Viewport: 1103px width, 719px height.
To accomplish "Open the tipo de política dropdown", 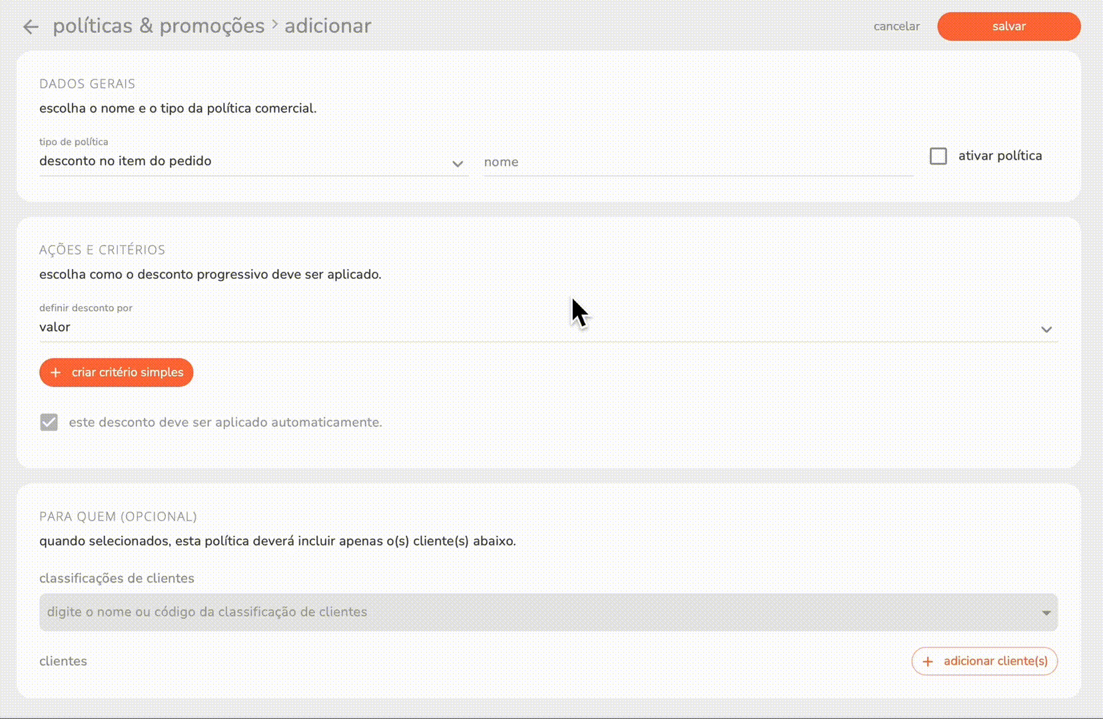I will point(253,160).
